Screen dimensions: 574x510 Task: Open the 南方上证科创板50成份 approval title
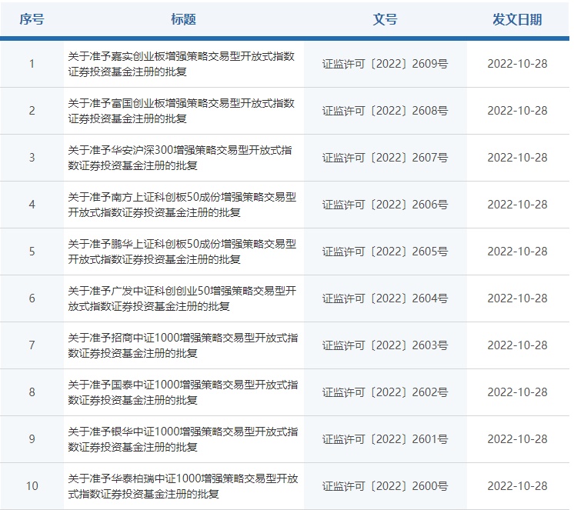tap(182, 205)
